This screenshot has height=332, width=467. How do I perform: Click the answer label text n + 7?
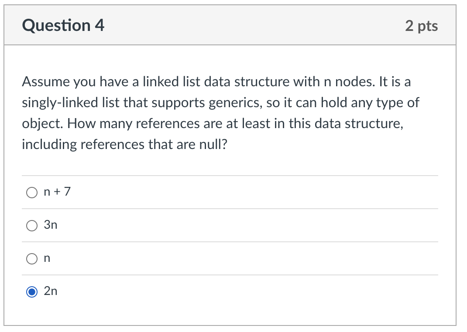[57, 192]
